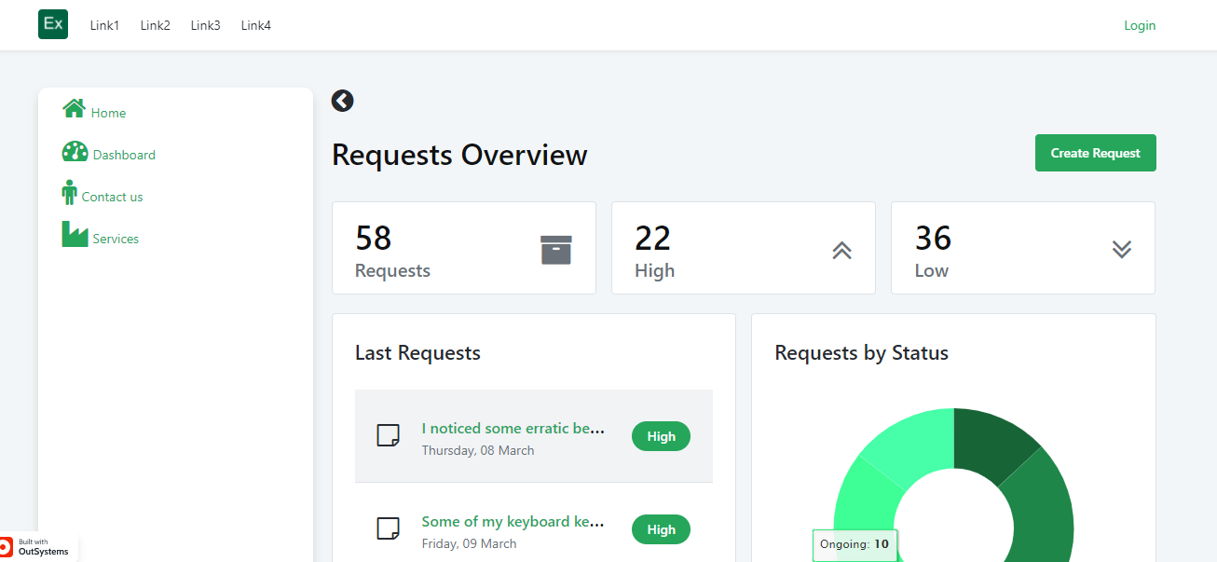Open Link3 in top navigation

[x=205, y=25]
